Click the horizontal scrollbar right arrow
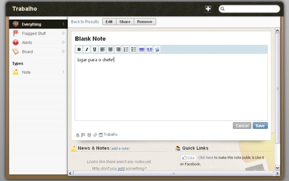The height and width of the screenshot is (181, 289). point(277,173)
